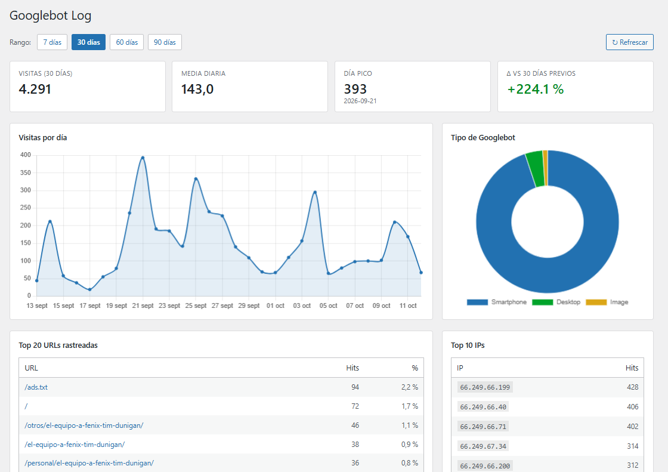Click the 25 sept chart data point
Viewport: 668px width, 472px height.
coord(196,179)
